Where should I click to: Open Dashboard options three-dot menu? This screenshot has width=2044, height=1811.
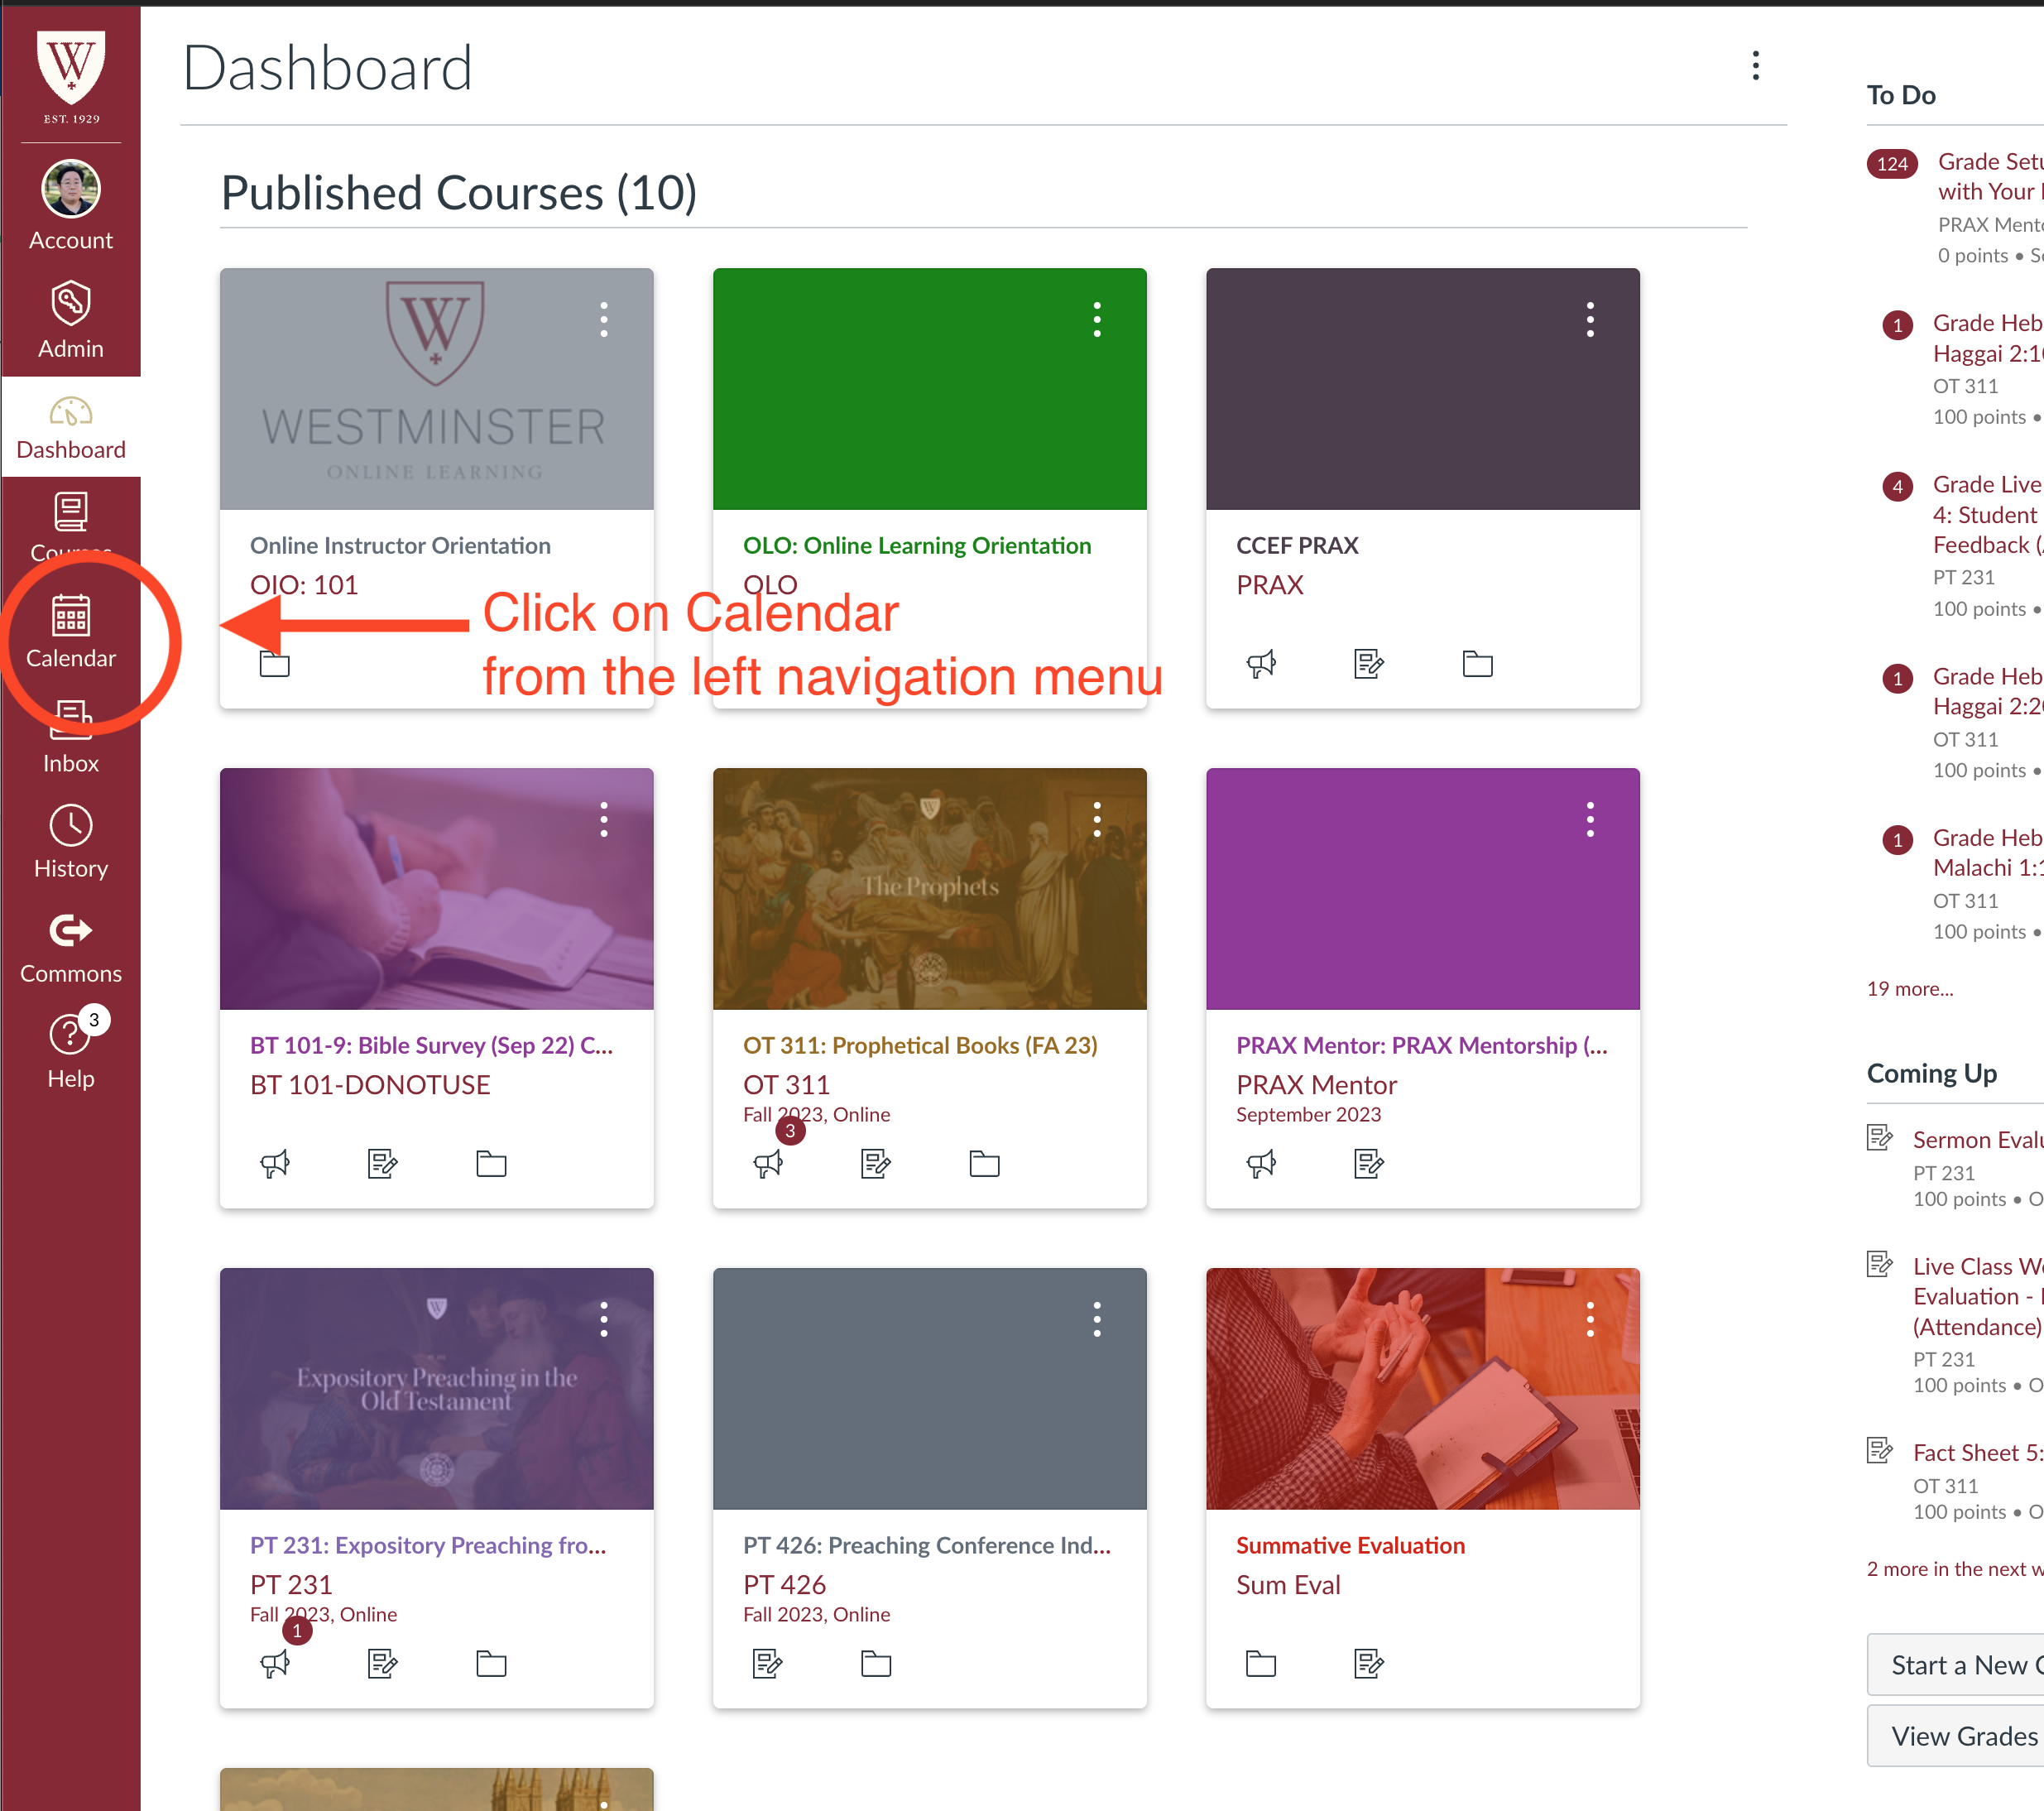pos(1755,66)
